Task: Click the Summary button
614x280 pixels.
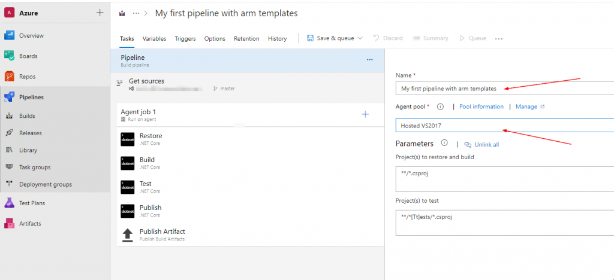Action: tap(431, 38)
